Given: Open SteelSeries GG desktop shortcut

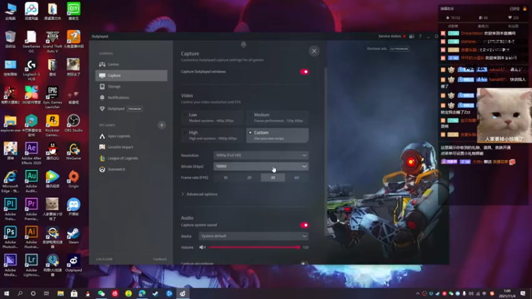Looking at the screenshot, I should pyautogui.click(x=31, y=42).
